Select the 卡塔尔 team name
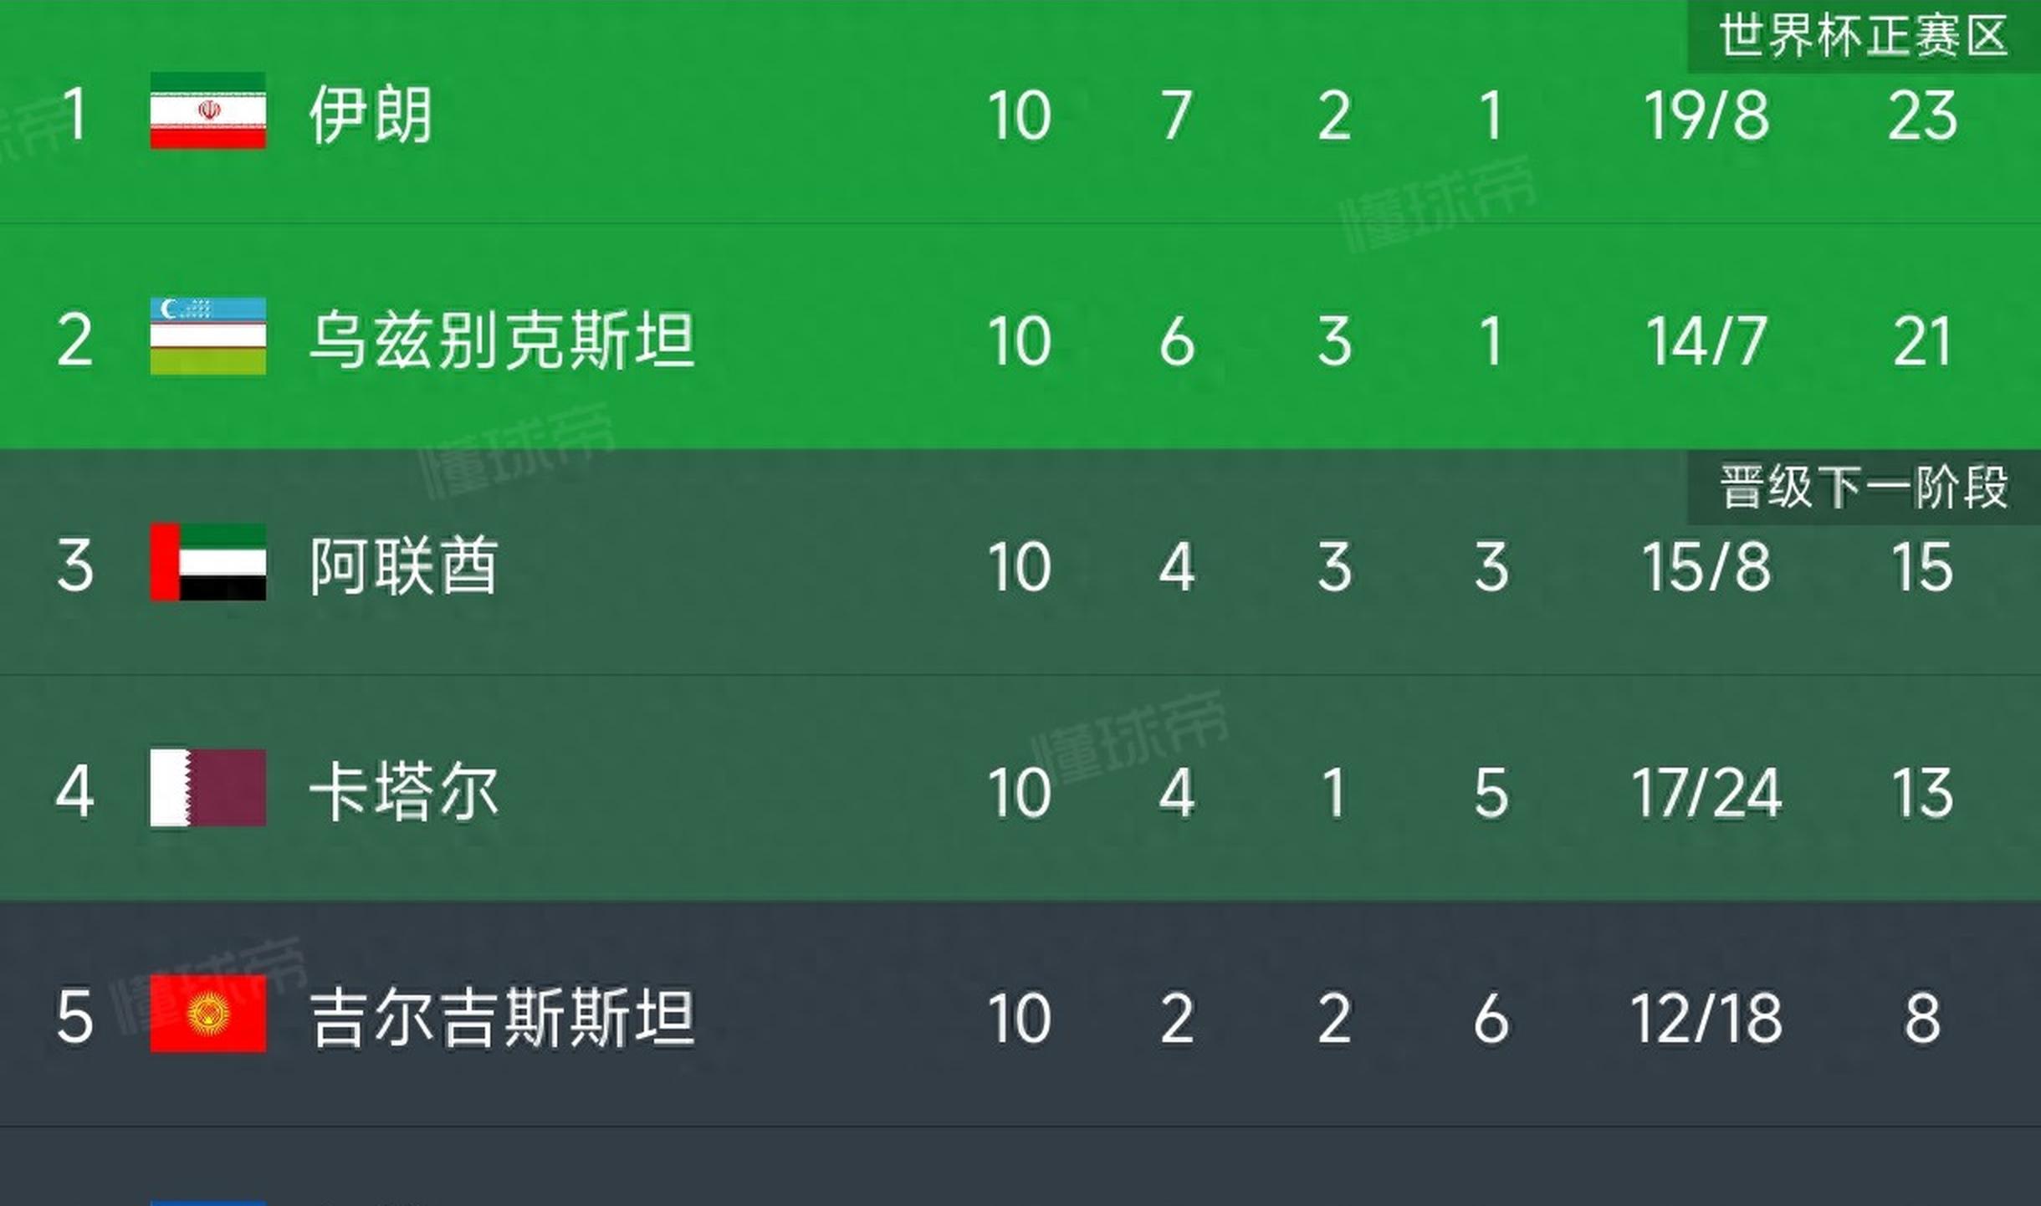The height and width of the screenshot is (1206, 2041). [404, 792]
